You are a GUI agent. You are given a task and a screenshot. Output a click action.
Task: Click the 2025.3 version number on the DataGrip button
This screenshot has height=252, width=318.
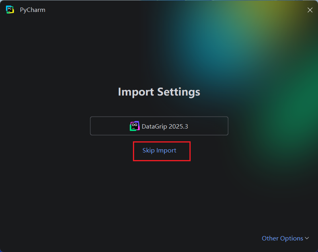(x=178, y=127)
